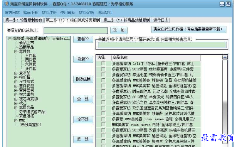The height and width of the screenshot is (147, 237).
Task: Click the 选择 column header
Action: (x=104, y=58)
